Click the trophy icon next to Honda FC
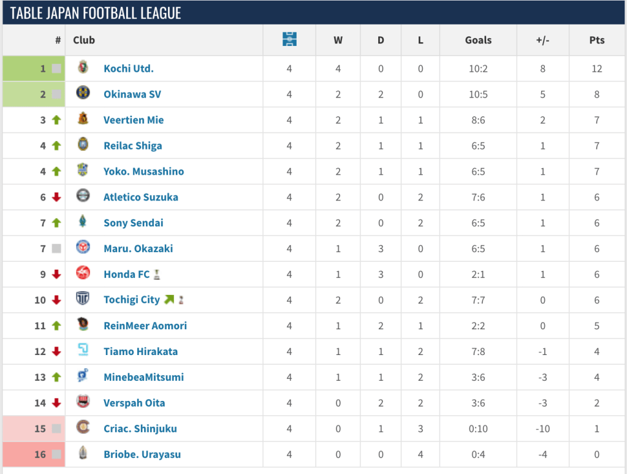 coord(158,275)
